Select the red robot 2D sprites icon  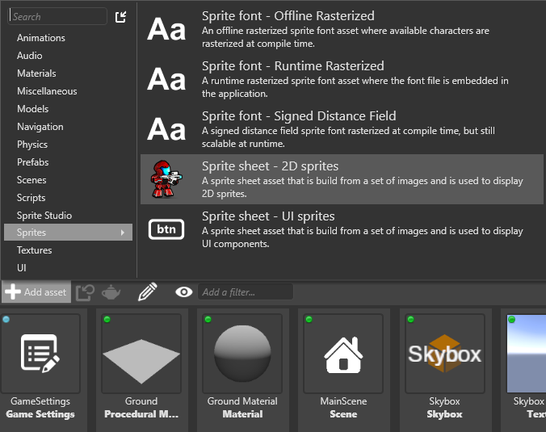coord(167,179)
